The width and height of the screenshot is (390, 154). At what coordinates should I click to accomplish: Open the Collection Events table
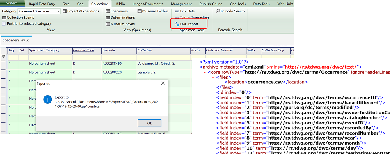[18, 18]
